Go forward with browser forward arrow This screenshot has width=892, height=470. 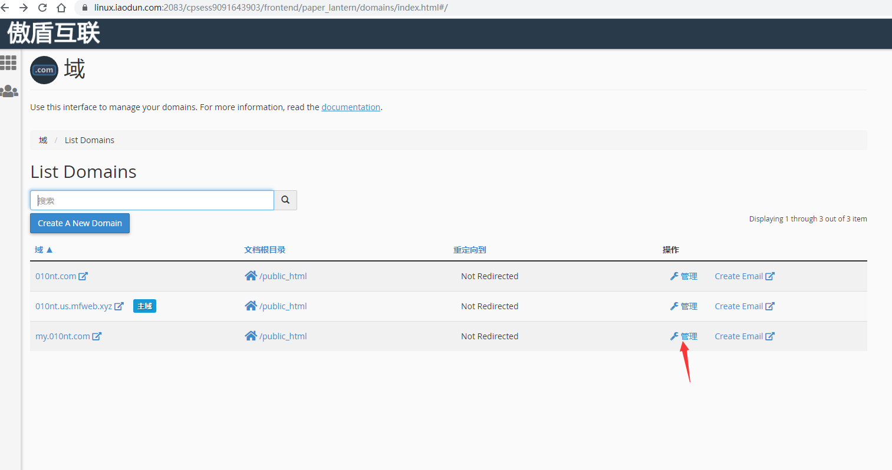pos(24,8)
